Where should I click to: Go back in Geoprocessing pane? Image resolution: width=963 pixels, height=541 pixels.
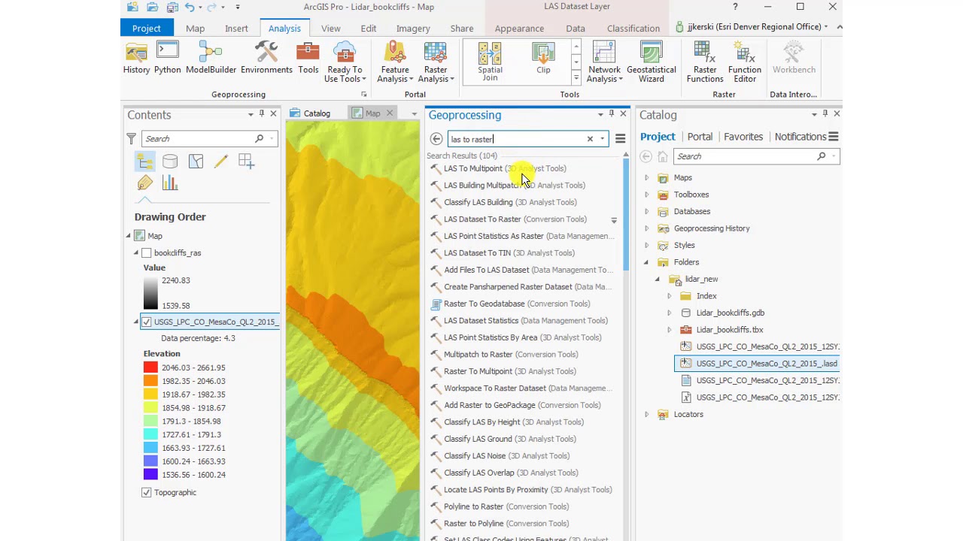tap(436, 139)
